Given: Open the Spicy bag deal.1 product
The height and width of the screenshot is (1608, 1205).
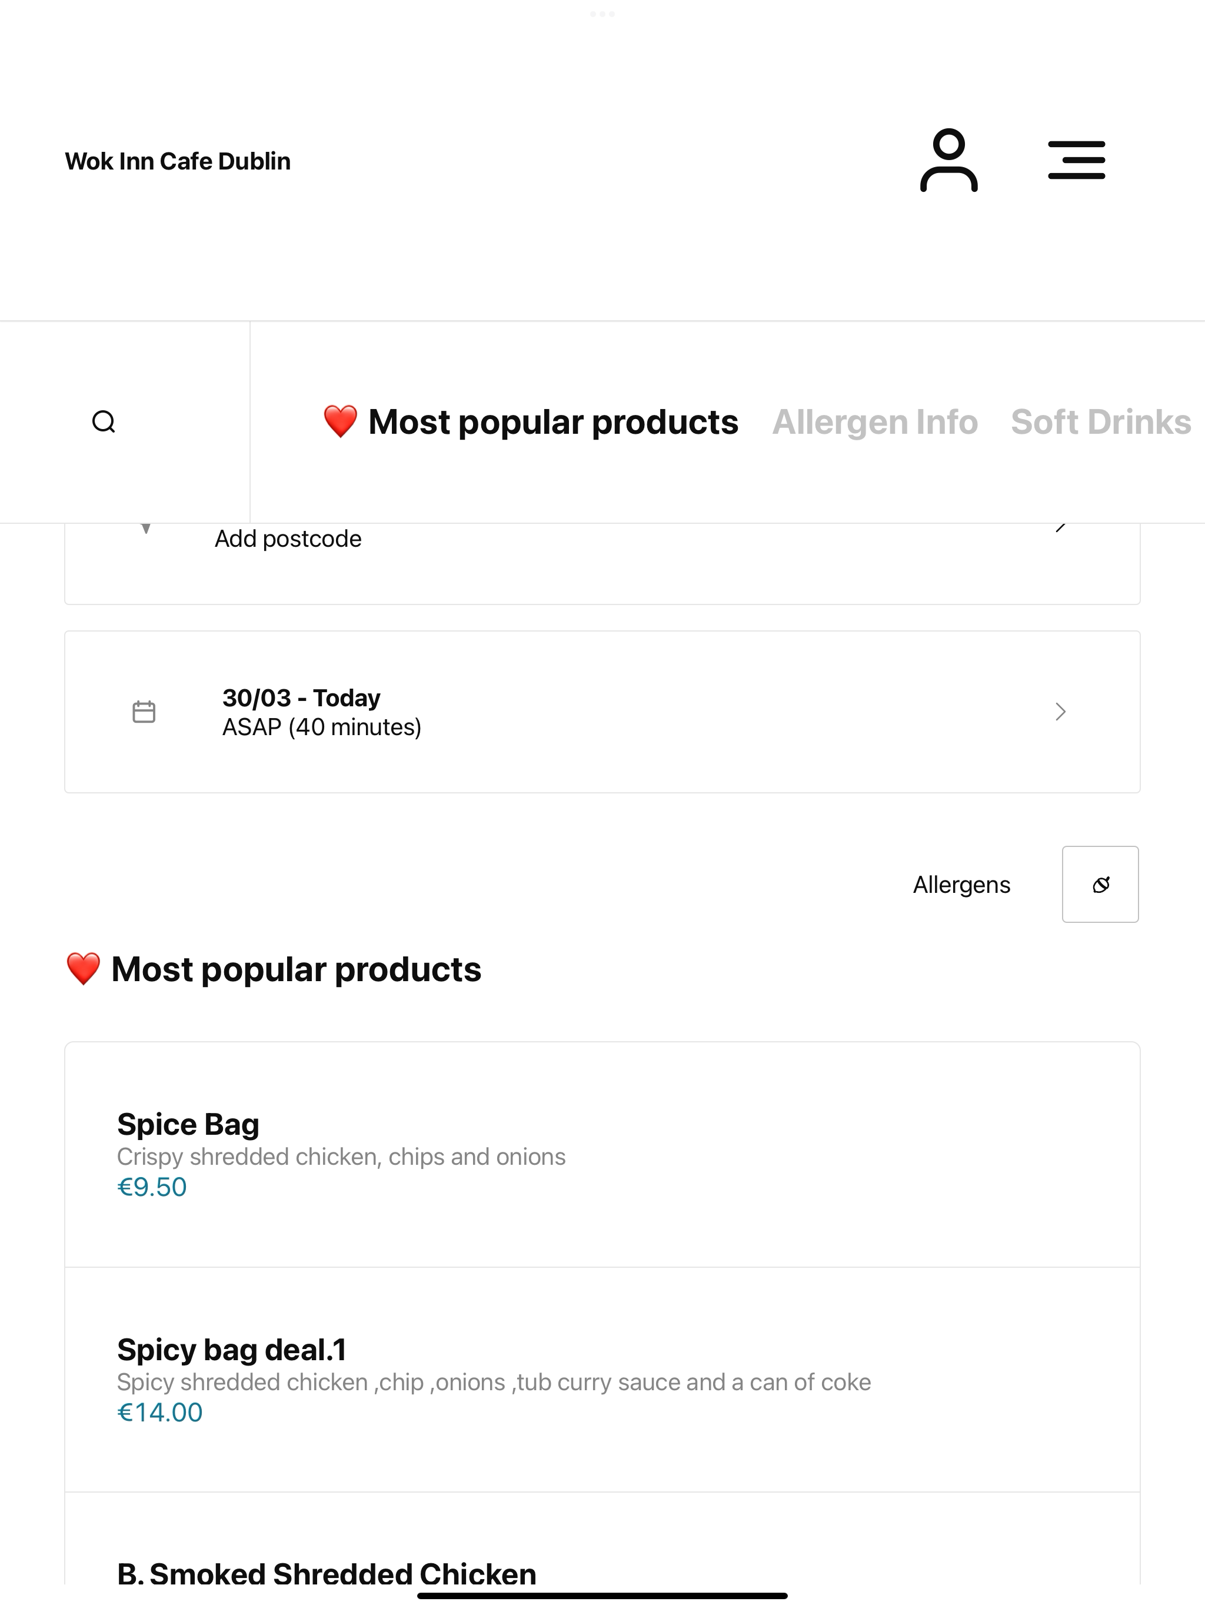Looking at the screenshot, I should click(x=602, y=1380).
